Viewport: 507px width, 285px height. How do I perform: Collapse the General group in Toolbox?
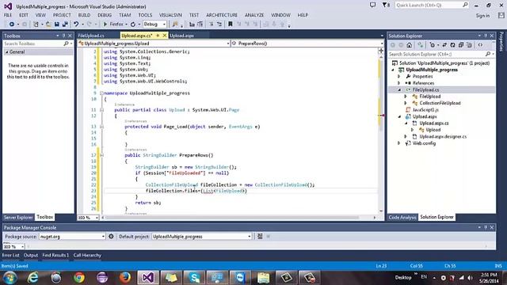click(6, 52)
